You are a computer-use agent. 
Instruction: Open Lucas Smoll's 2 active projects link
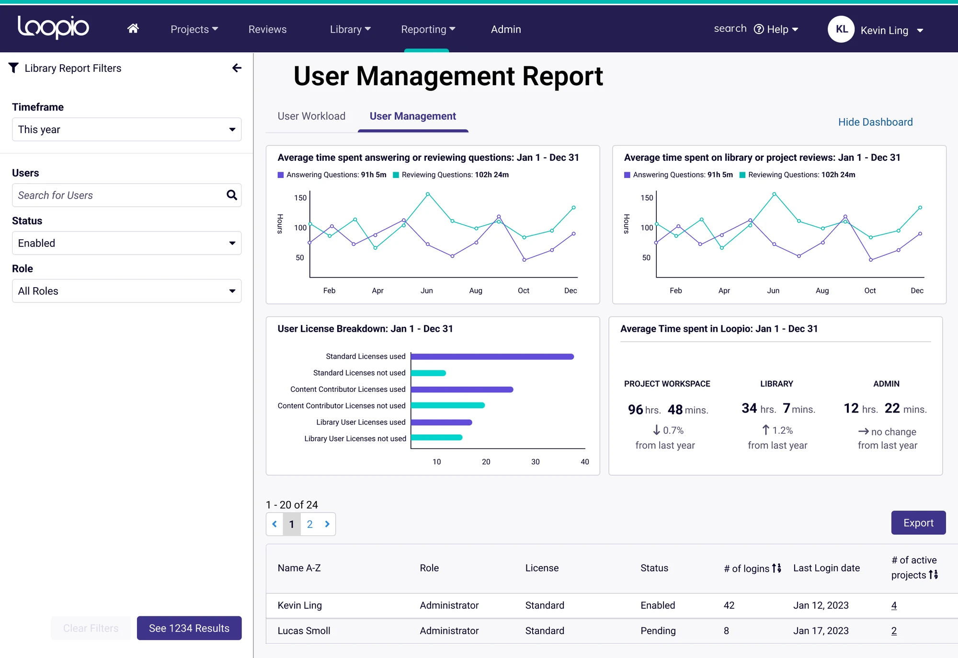tap(894, 631)
